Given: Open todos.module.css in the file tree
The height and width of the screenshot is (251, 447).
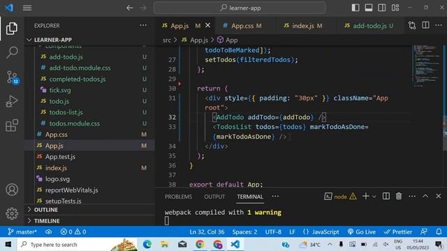Looking at the screenshot, I should point(75,123).
